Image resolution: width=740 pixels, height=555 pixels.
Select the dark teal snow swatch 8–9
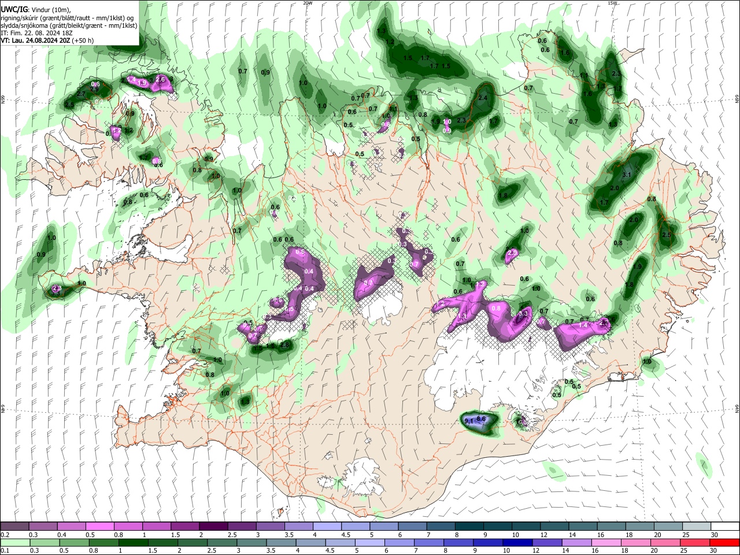(x=469, y=526)
